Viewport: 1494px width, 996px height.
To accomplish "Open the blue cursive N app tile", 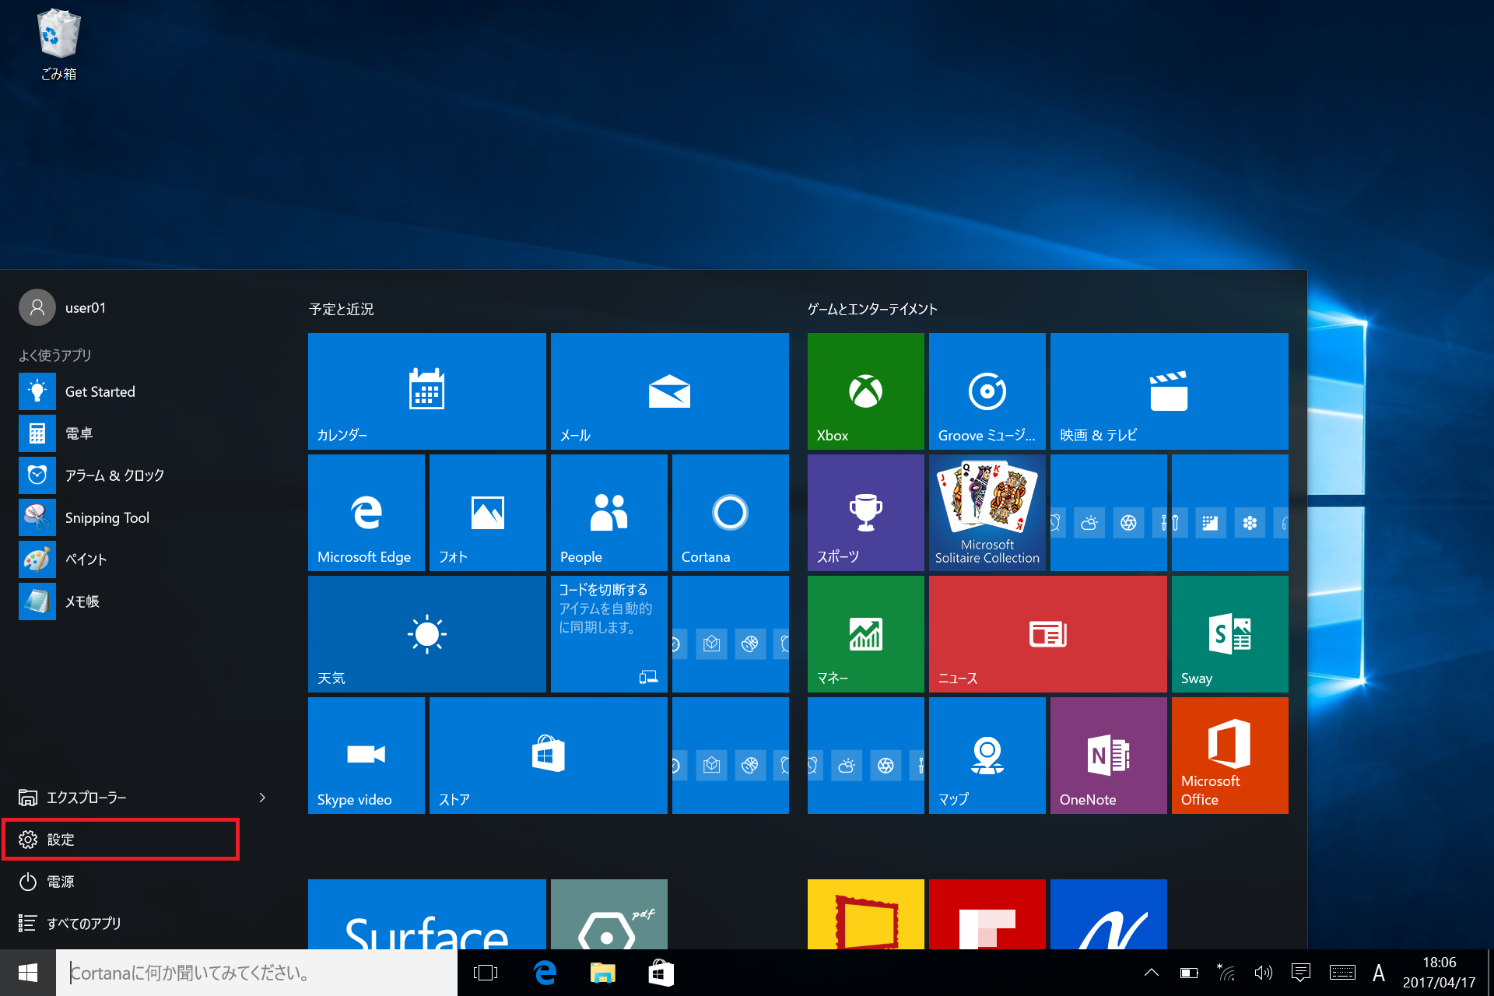I will (x=1108, y=914).
